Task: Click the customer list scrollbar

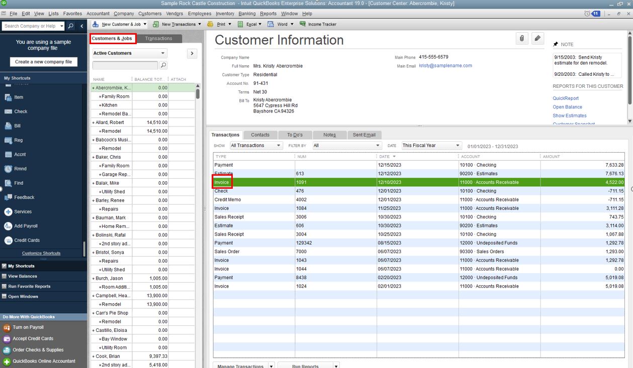Action: point(198,93)
